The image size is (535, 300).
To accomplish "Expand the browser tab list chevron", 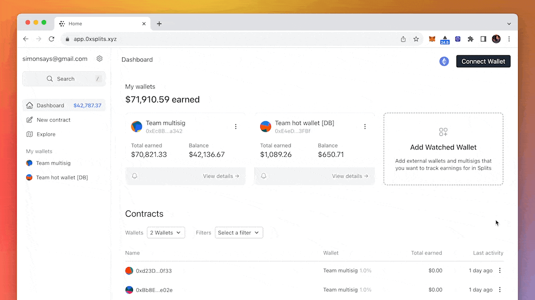I will 509,23.
